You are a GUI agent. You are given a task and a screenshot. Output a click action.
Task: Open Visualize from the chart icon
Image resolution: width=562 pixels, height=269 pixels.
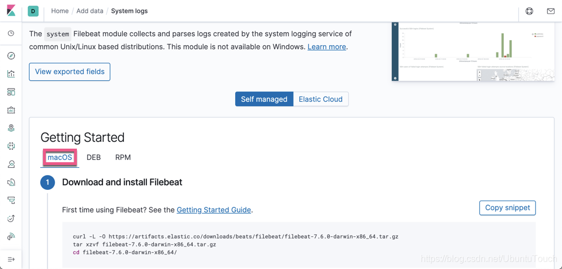pyautogui.click(x=11, y=74)
